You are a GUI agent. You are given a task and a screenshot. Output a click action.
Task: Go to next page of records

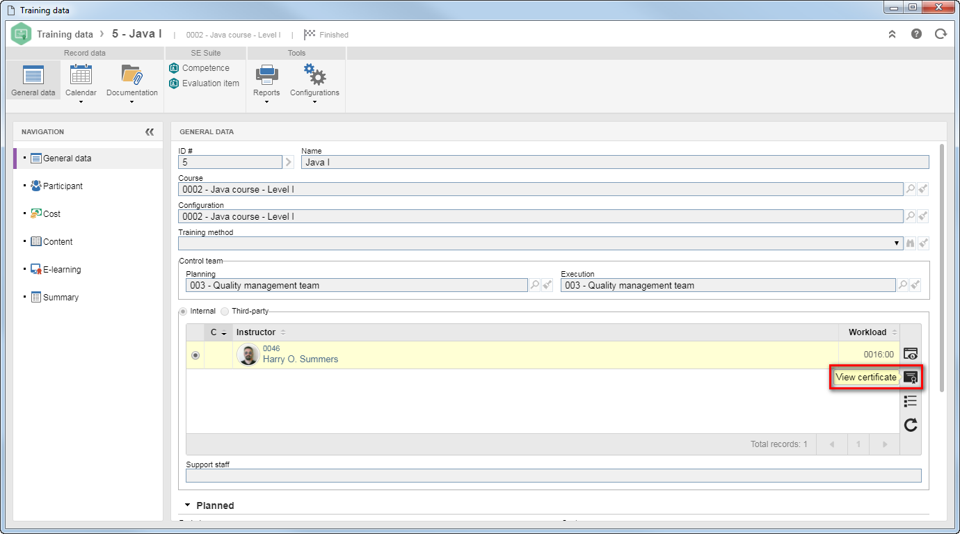point(885,444)
